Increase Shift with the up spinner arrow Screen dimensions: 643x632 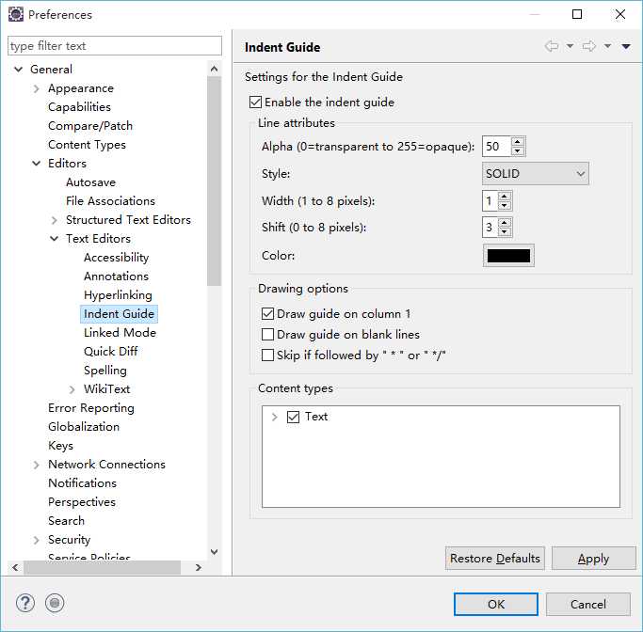pyautogui.click(x=505, y=222)
